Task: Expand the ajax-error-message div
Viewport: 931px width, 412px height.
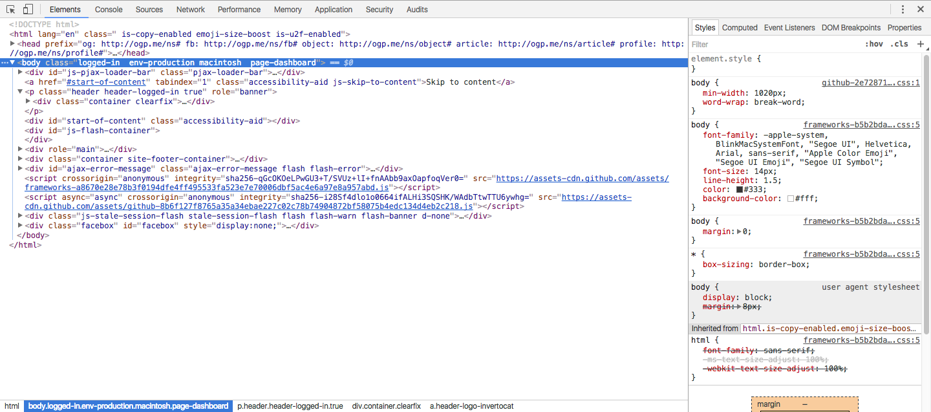Action: click(20, 169)
